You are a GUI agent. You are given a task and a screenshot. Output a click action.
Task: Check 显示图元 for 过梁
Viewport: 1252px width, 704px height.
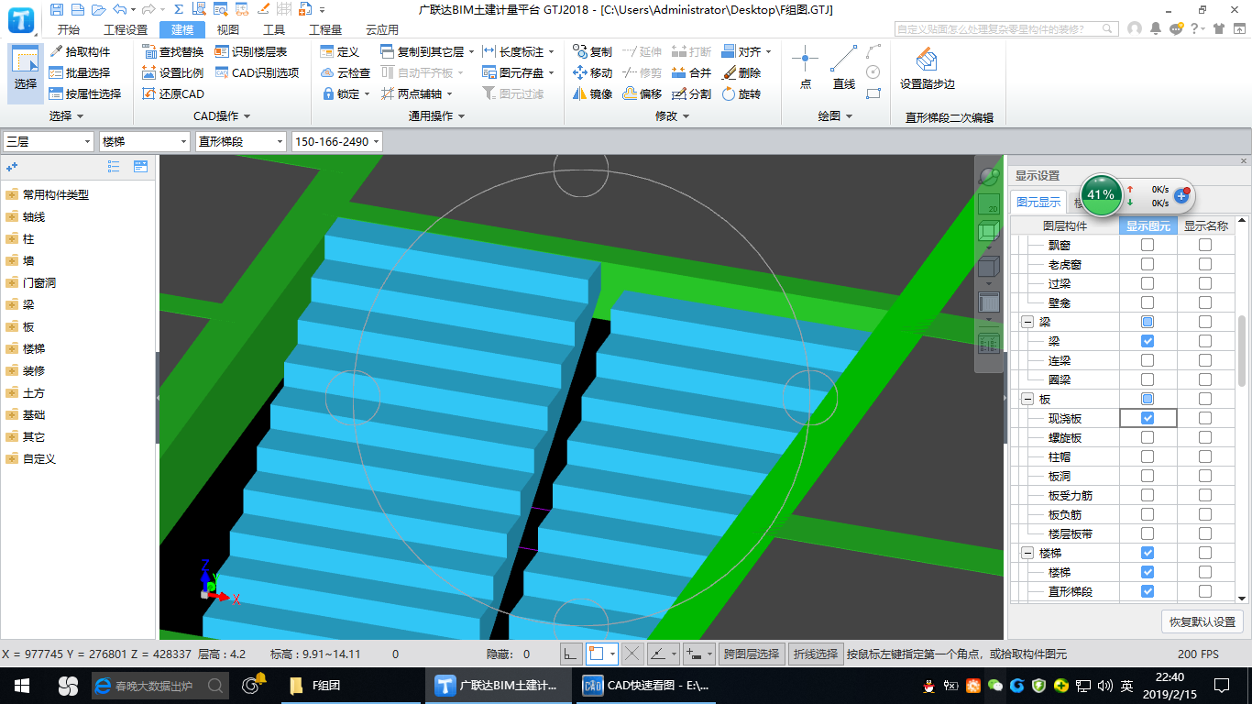[1148, 283]
